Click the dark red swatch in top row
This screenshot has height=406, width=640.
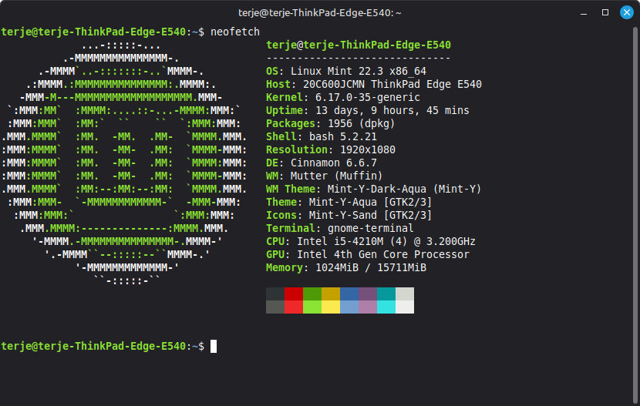point(294,294)
